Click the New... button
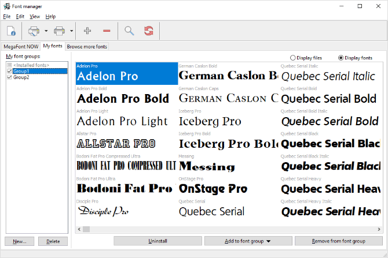 tap(20, 241)
